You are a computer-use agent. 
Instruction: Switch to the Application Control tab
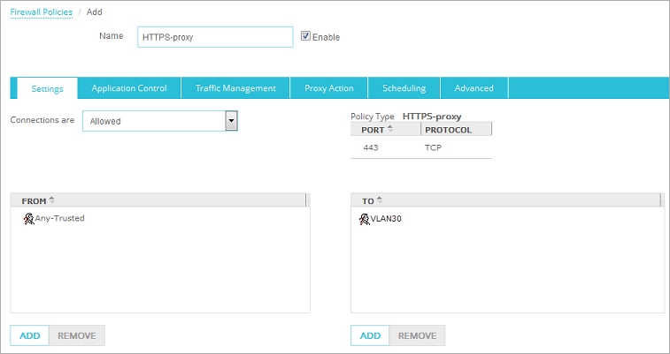coord(129,88)
